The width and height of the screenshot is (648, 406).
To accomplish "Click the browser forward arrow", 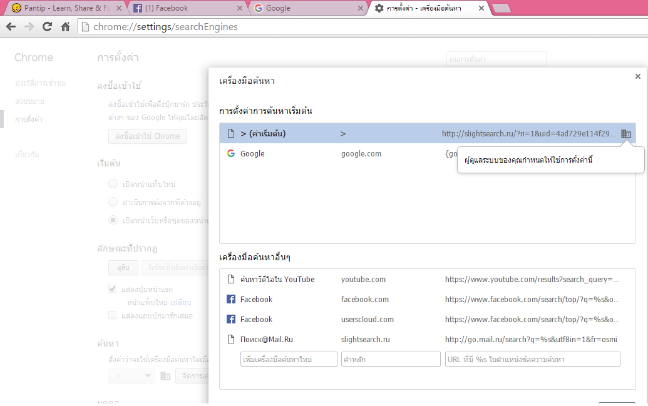I will click(x=29, y=27).
